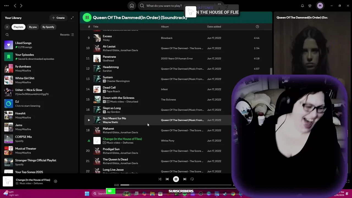The width and height of the screenshot is (352, 198).
Task: Skip to the next track
Action: click(185, 179)
